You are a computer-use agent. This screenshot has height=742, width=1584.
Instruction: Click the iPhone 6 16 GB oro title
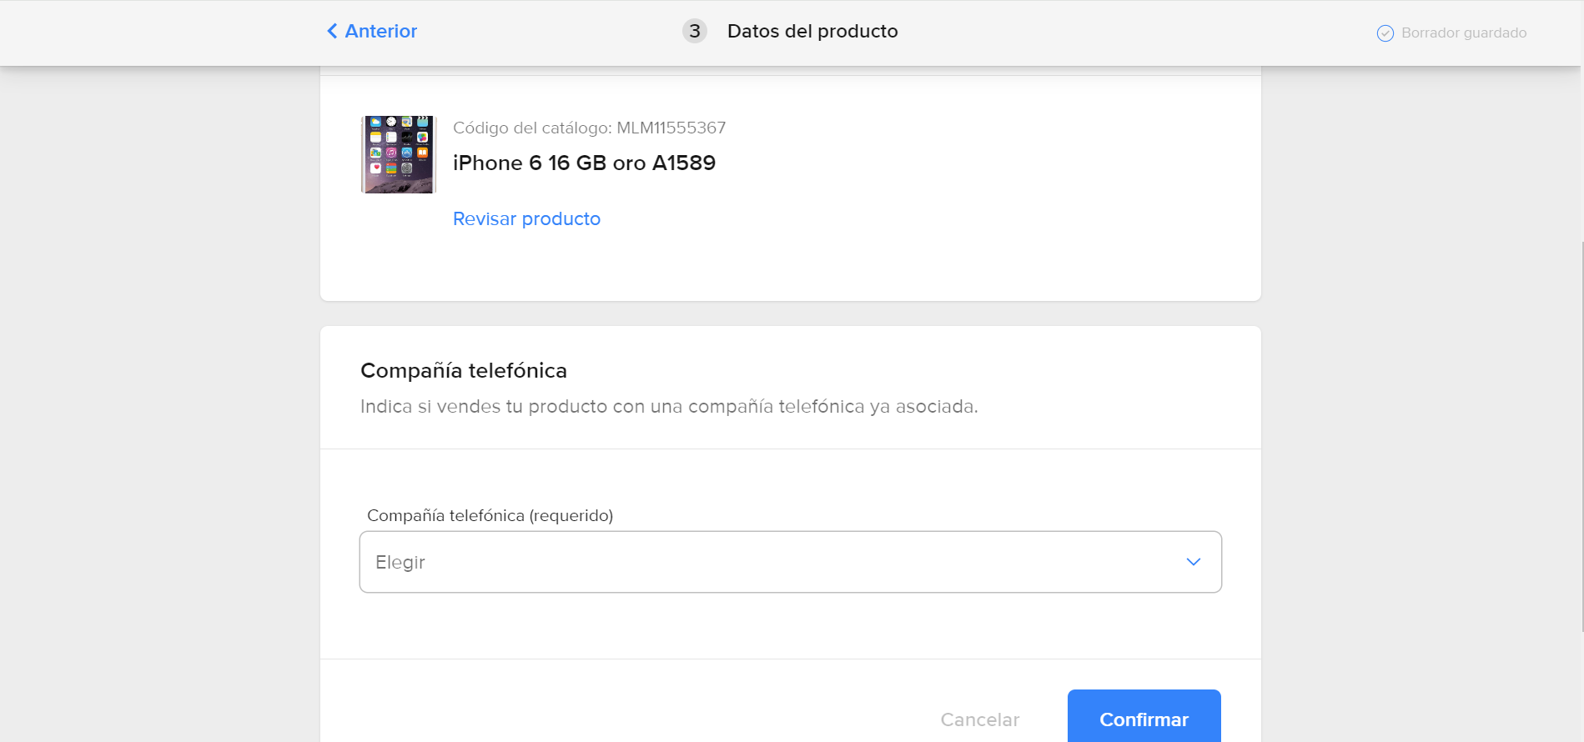[x=584, y=163]
